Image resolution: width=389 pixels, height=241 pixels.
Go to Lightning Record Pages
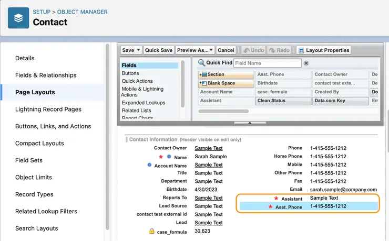coord(48,109)
